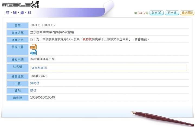This screenshot has width=195, height=127.
Task: Click identifier code 10020510010049
Action: [43, 97]
